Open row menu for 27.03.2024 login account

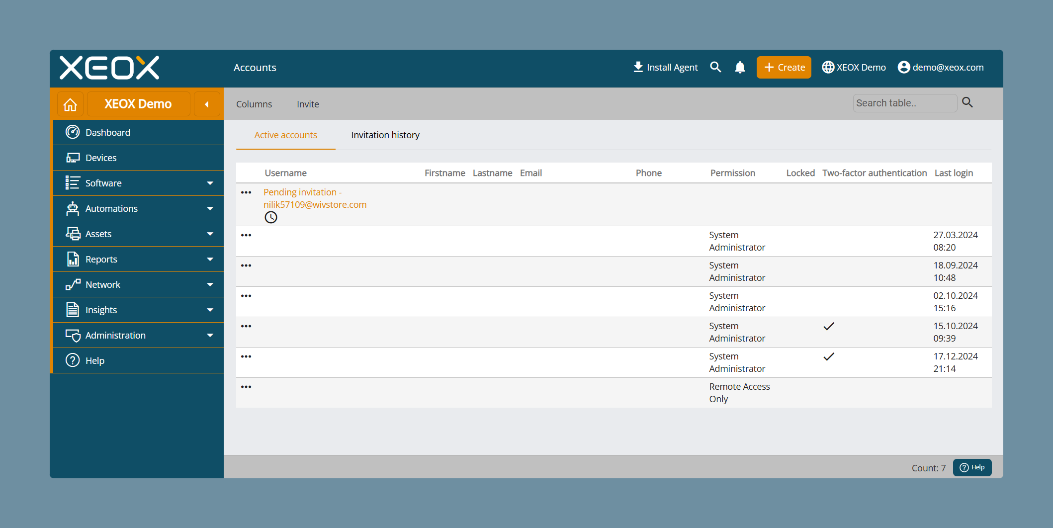click(246, 235)
